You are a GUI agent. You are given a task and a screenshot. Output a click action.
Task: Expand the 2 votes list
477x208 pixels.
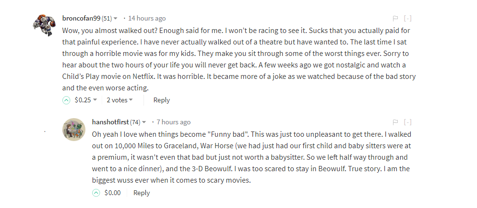point(131,100)
